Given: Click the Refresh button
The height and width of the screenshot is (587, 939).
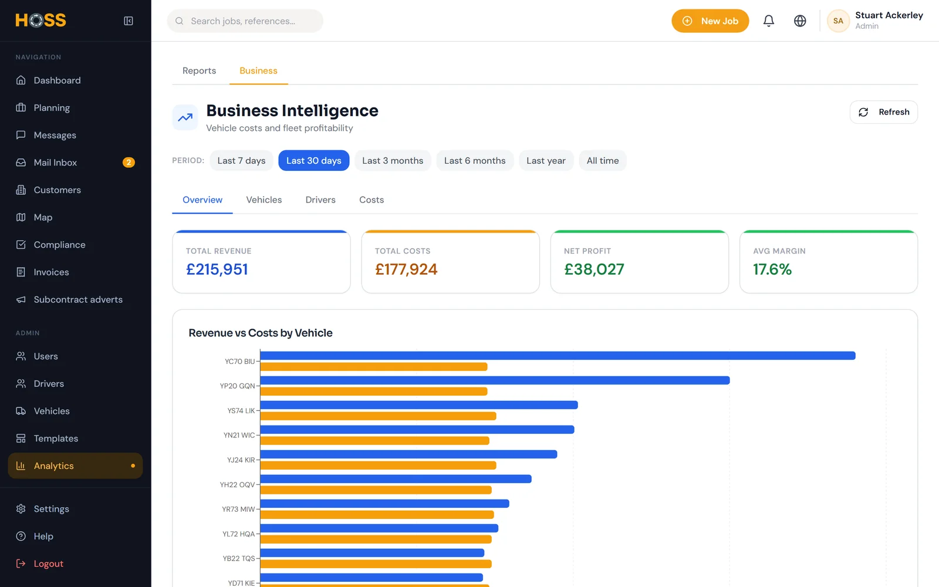Looking at the screenshot, I should click(884, 112).
